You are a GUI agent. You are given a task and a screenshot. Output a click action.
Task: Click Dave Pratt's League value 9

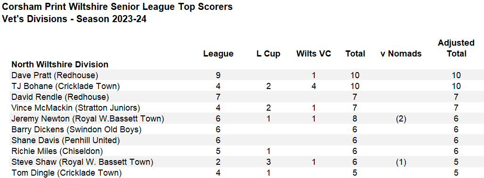[x=218, y=75]
